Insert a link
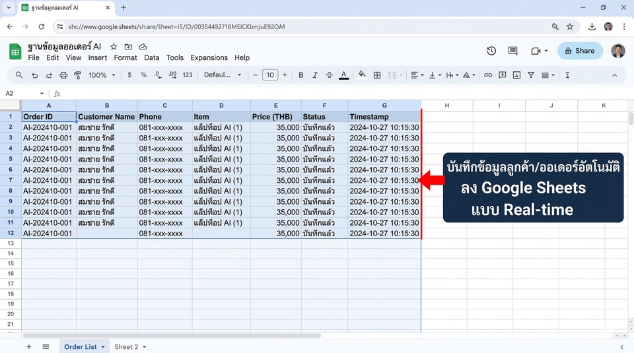 488,75
